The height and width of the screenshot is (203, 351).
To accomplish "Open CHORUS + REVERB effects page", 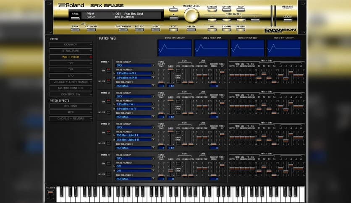I will click(71, 119).
